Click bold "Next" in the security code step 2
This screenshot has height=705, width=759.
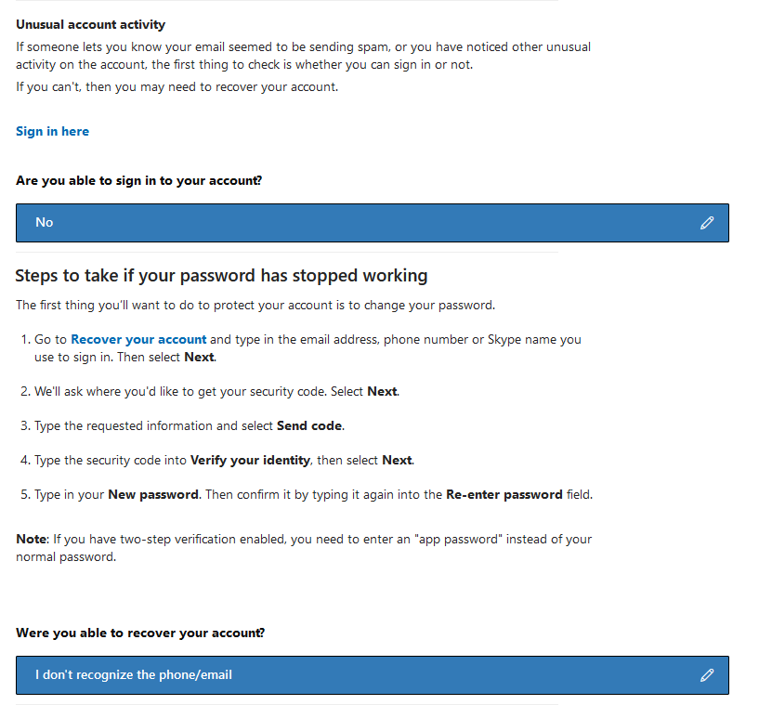click(x=382, y=391)
